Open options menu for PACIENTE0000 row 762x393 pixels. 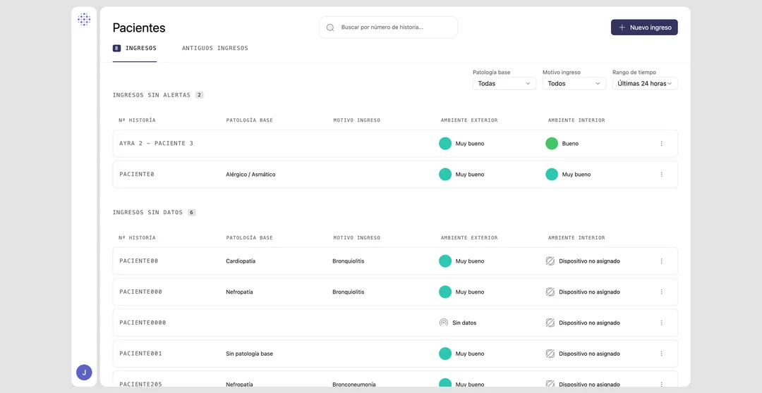pos(661,323)
